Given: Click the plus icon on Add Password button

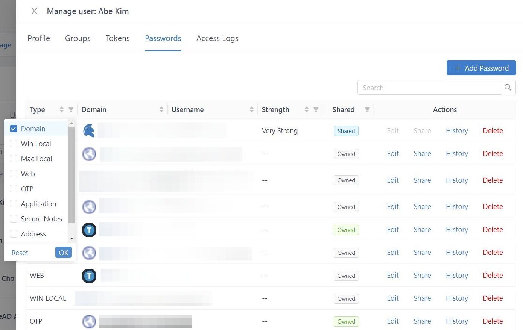Looking at the screenshot, I should (458, 68).
